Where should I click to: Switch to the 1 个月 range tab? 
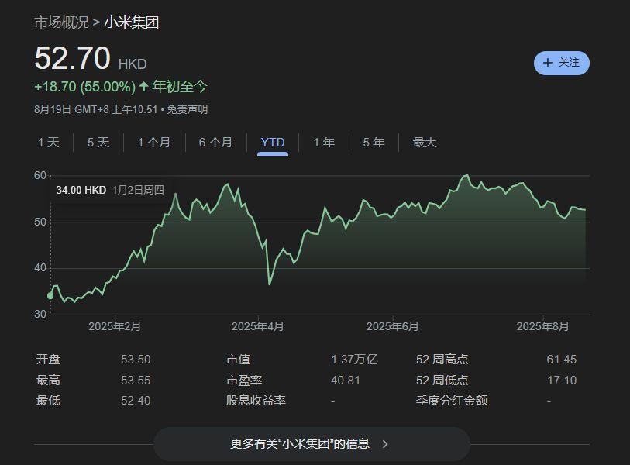[154, 143]
